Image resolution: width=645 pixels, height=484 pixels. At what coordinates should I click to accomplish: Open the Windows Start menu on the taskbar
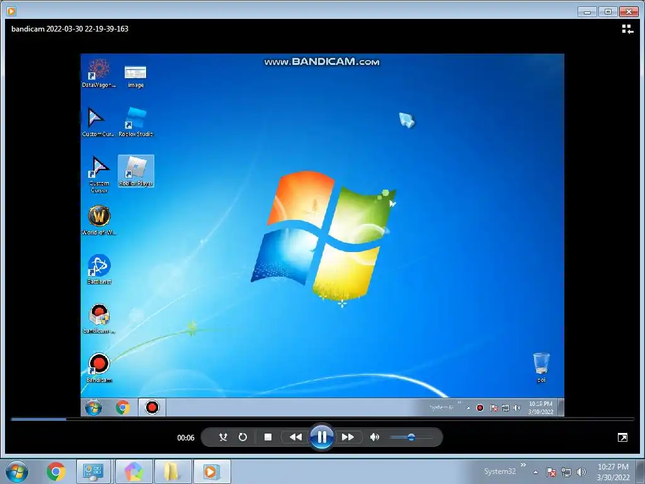17,471
